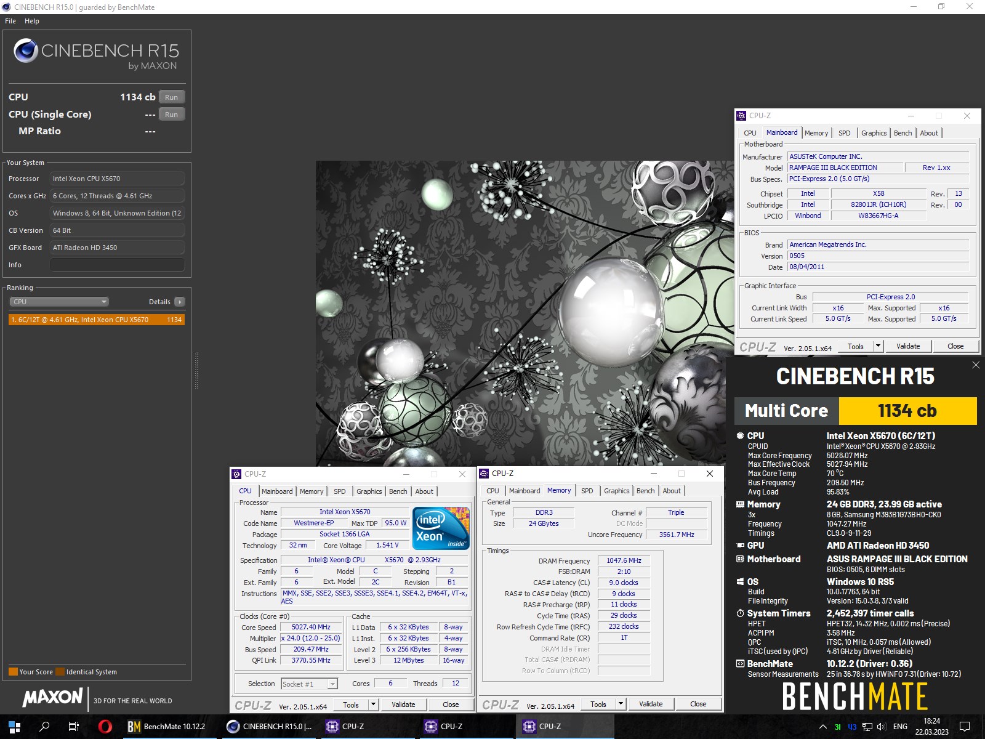985x739 pixels.
Task: Open the File menu in Cinebench
Action: tap(10, 21)
